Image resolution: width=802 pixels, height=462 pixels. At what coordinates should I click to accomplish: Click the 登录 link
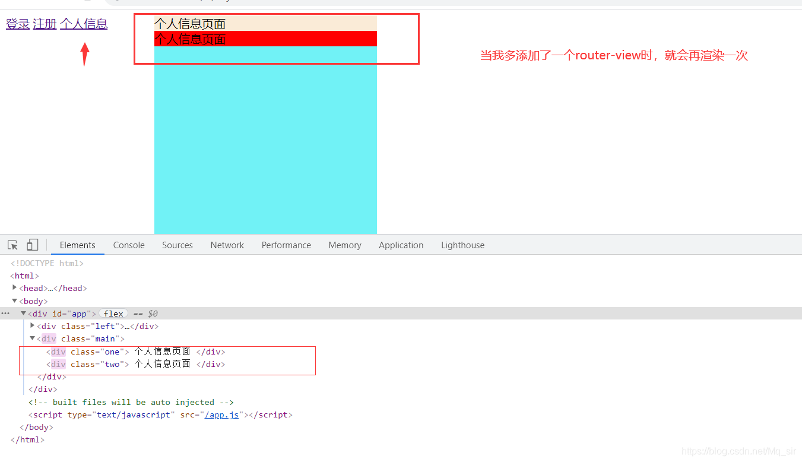(x=18, y=24)
